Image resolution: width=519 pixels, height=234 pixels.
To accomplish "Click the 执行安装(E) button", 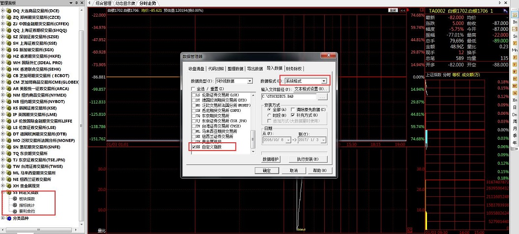I will (x=308, y=159).
